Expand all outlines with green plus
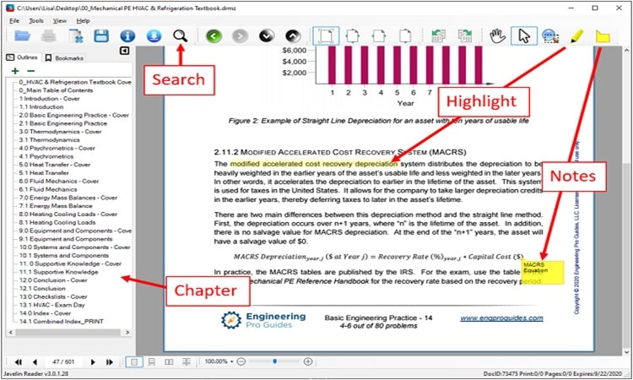This screenshot has height=380, width=633. 17,71
